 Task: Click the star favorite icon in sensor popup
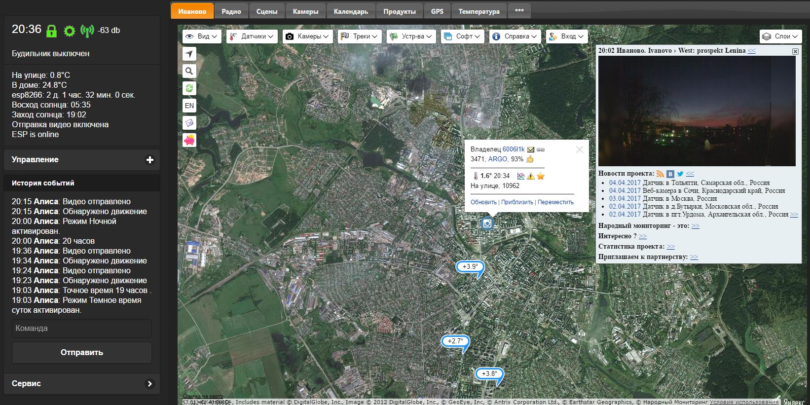coord(541,176)
